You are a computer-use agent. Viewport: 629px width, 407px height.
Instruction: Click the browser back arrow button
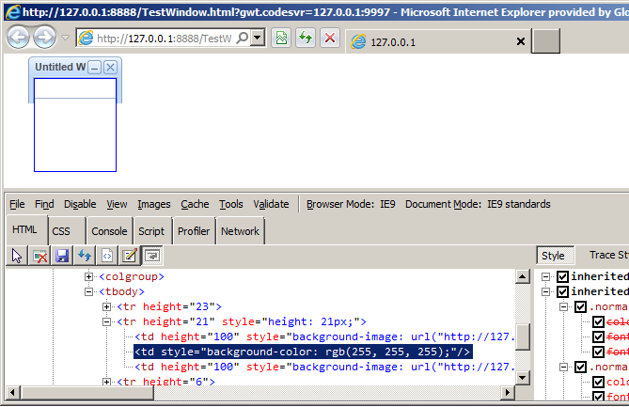[x=19, y=38]
